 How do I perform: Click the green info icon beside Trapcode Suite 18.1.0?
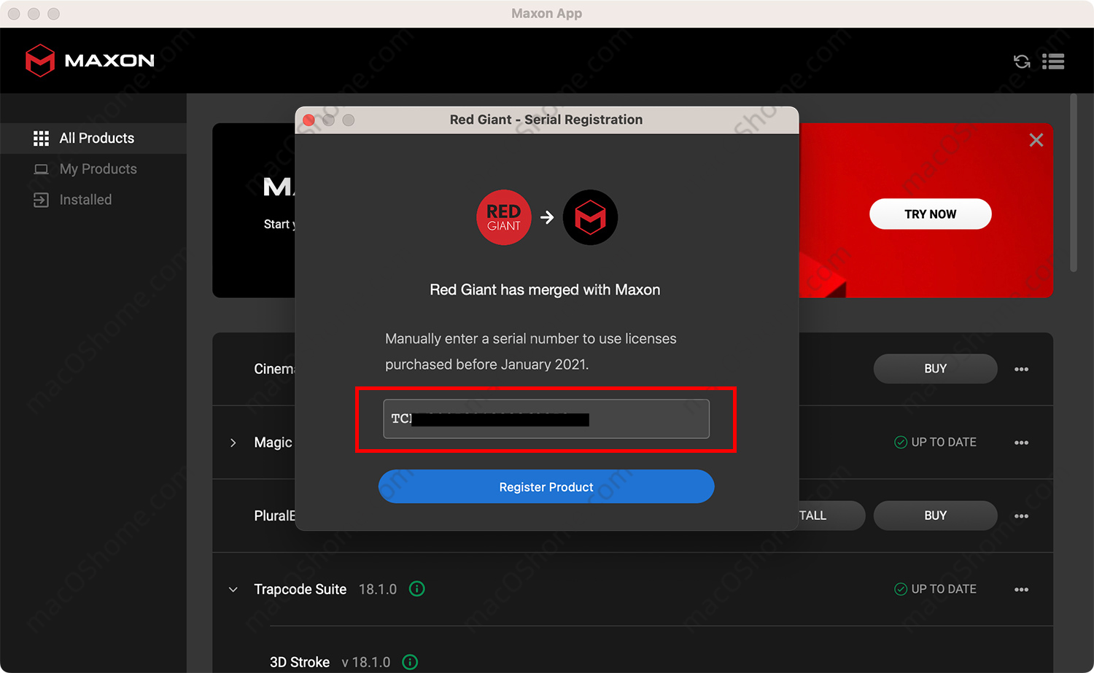pyautogui.click(x=416, y=588)
